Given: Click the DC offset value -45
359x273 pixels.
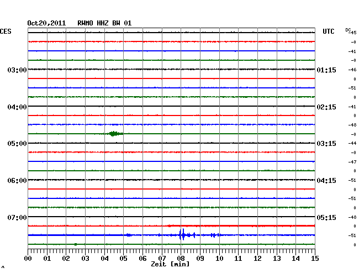Looking at the screenshot, I should [x=352, y=33].
